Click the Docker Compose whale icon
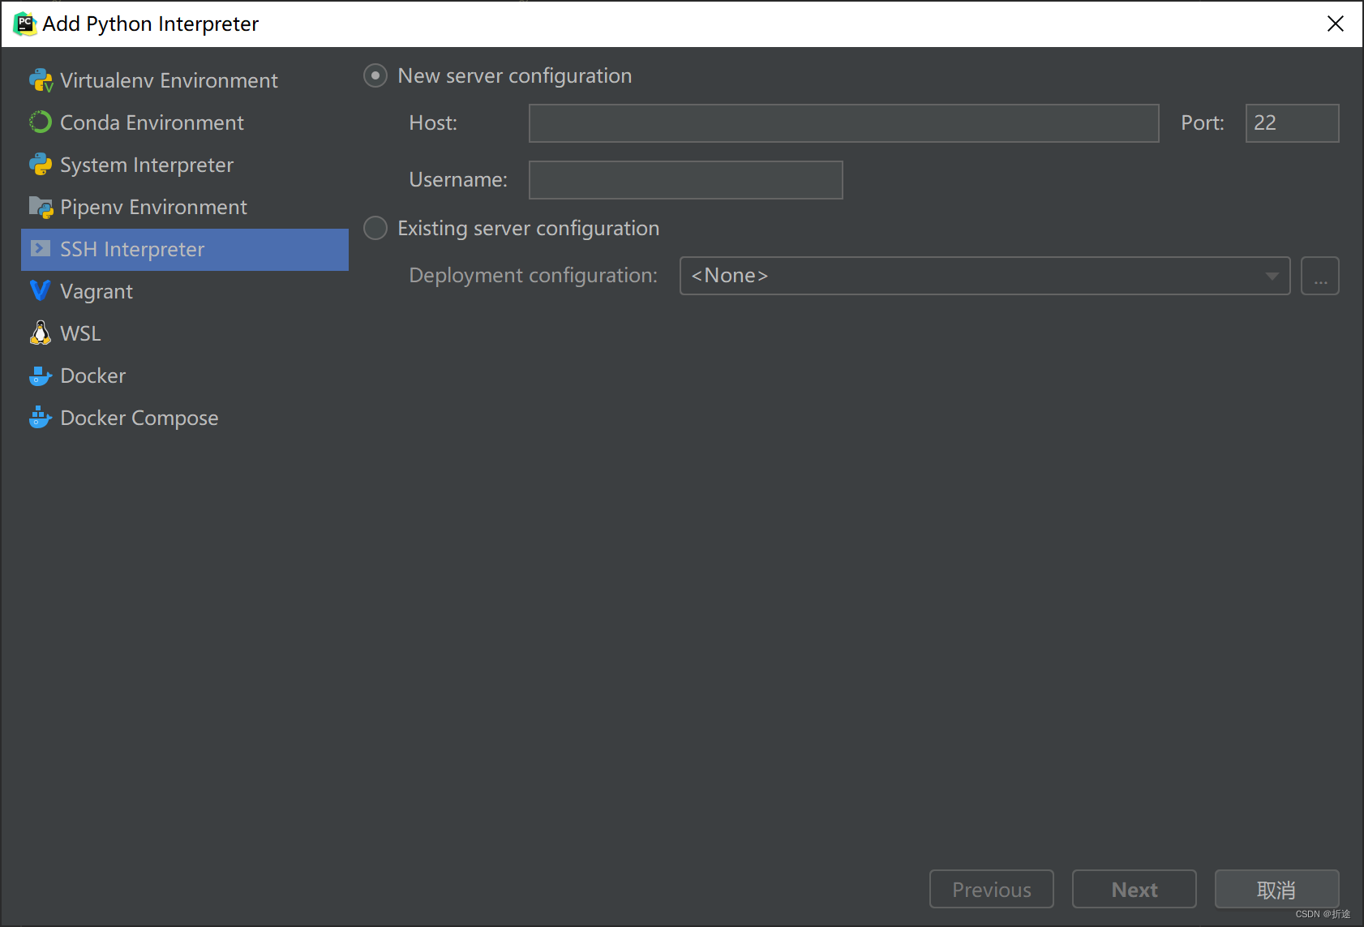Screen dimensions: 1364x927 (41, 418)
